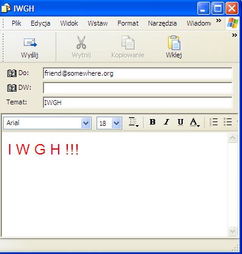This screenshot has width=242, height=254.
Task: Click the Do recipient field
Action: tap(137, 73)
